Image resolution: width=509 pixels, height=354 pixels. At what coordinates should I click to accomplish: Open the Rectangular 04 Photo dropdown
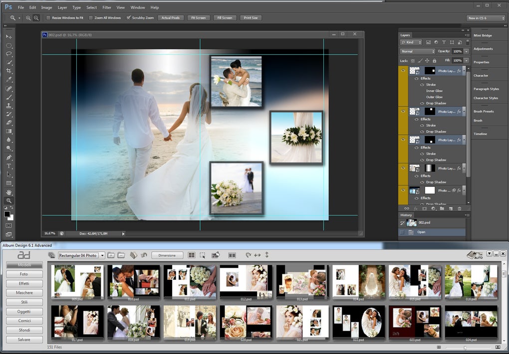point(81,255)
